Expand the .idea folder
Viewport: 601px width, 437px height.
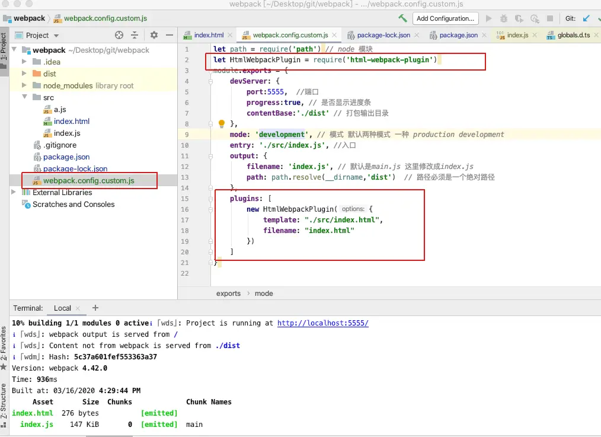(x=24, y=61)
